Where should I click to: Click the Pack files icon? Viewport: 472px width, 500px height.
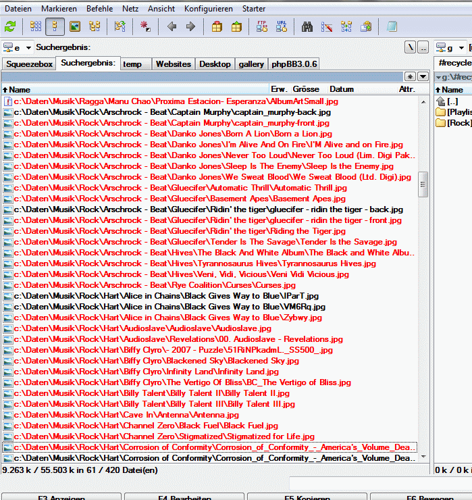click(217, 26)
